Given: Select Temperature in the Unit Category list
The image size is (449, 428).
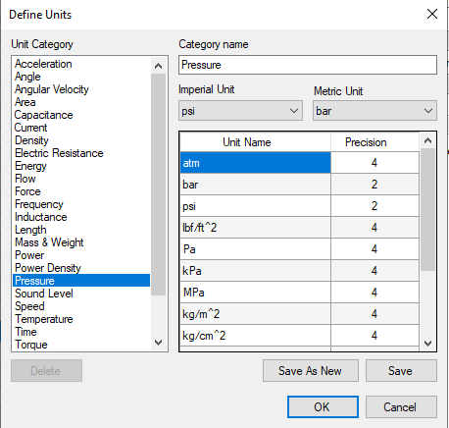Looking at the screenshot, I should [x=44, y=319].
